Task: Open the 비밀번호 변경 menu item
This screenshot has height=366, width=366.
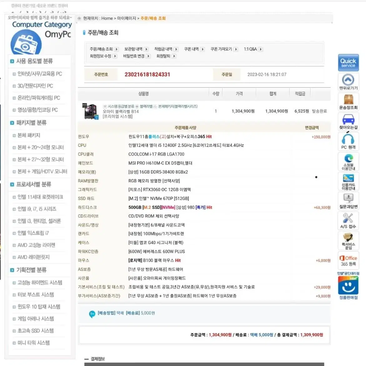Action: coord(137,56)
